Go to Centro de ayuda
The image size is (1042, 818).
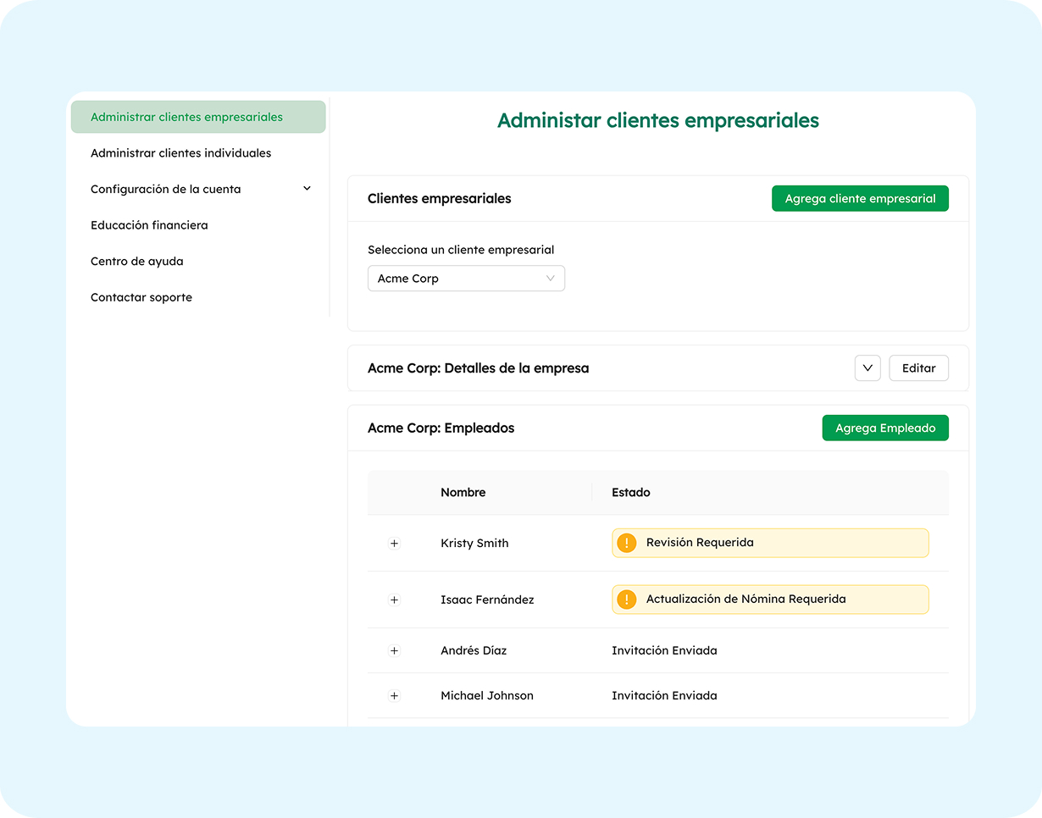point(136,261)
